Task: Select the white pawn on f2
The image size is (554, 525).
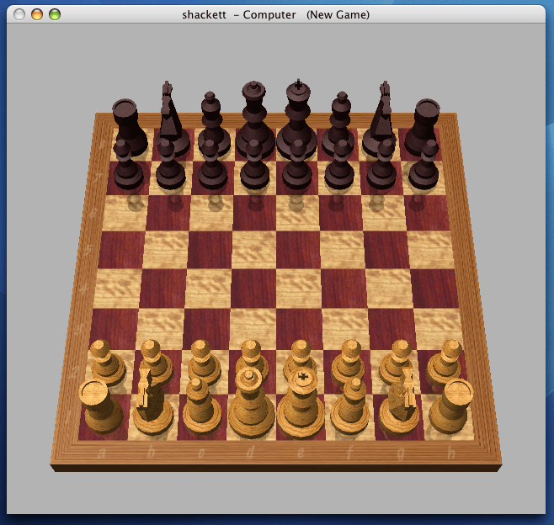Action: (349, 363)
